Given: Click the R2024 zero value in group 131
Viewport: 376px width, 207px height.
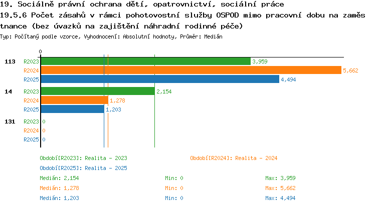Looking at the screenshot, I should coord(44,130).
